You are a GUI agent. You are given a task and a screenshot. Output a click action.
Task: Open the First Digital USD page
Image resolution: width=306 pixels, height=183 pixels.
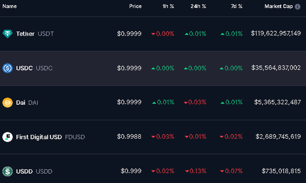[x=39, y=137]
